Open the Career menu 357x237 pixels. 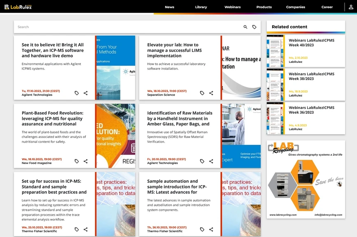(327, 7)
